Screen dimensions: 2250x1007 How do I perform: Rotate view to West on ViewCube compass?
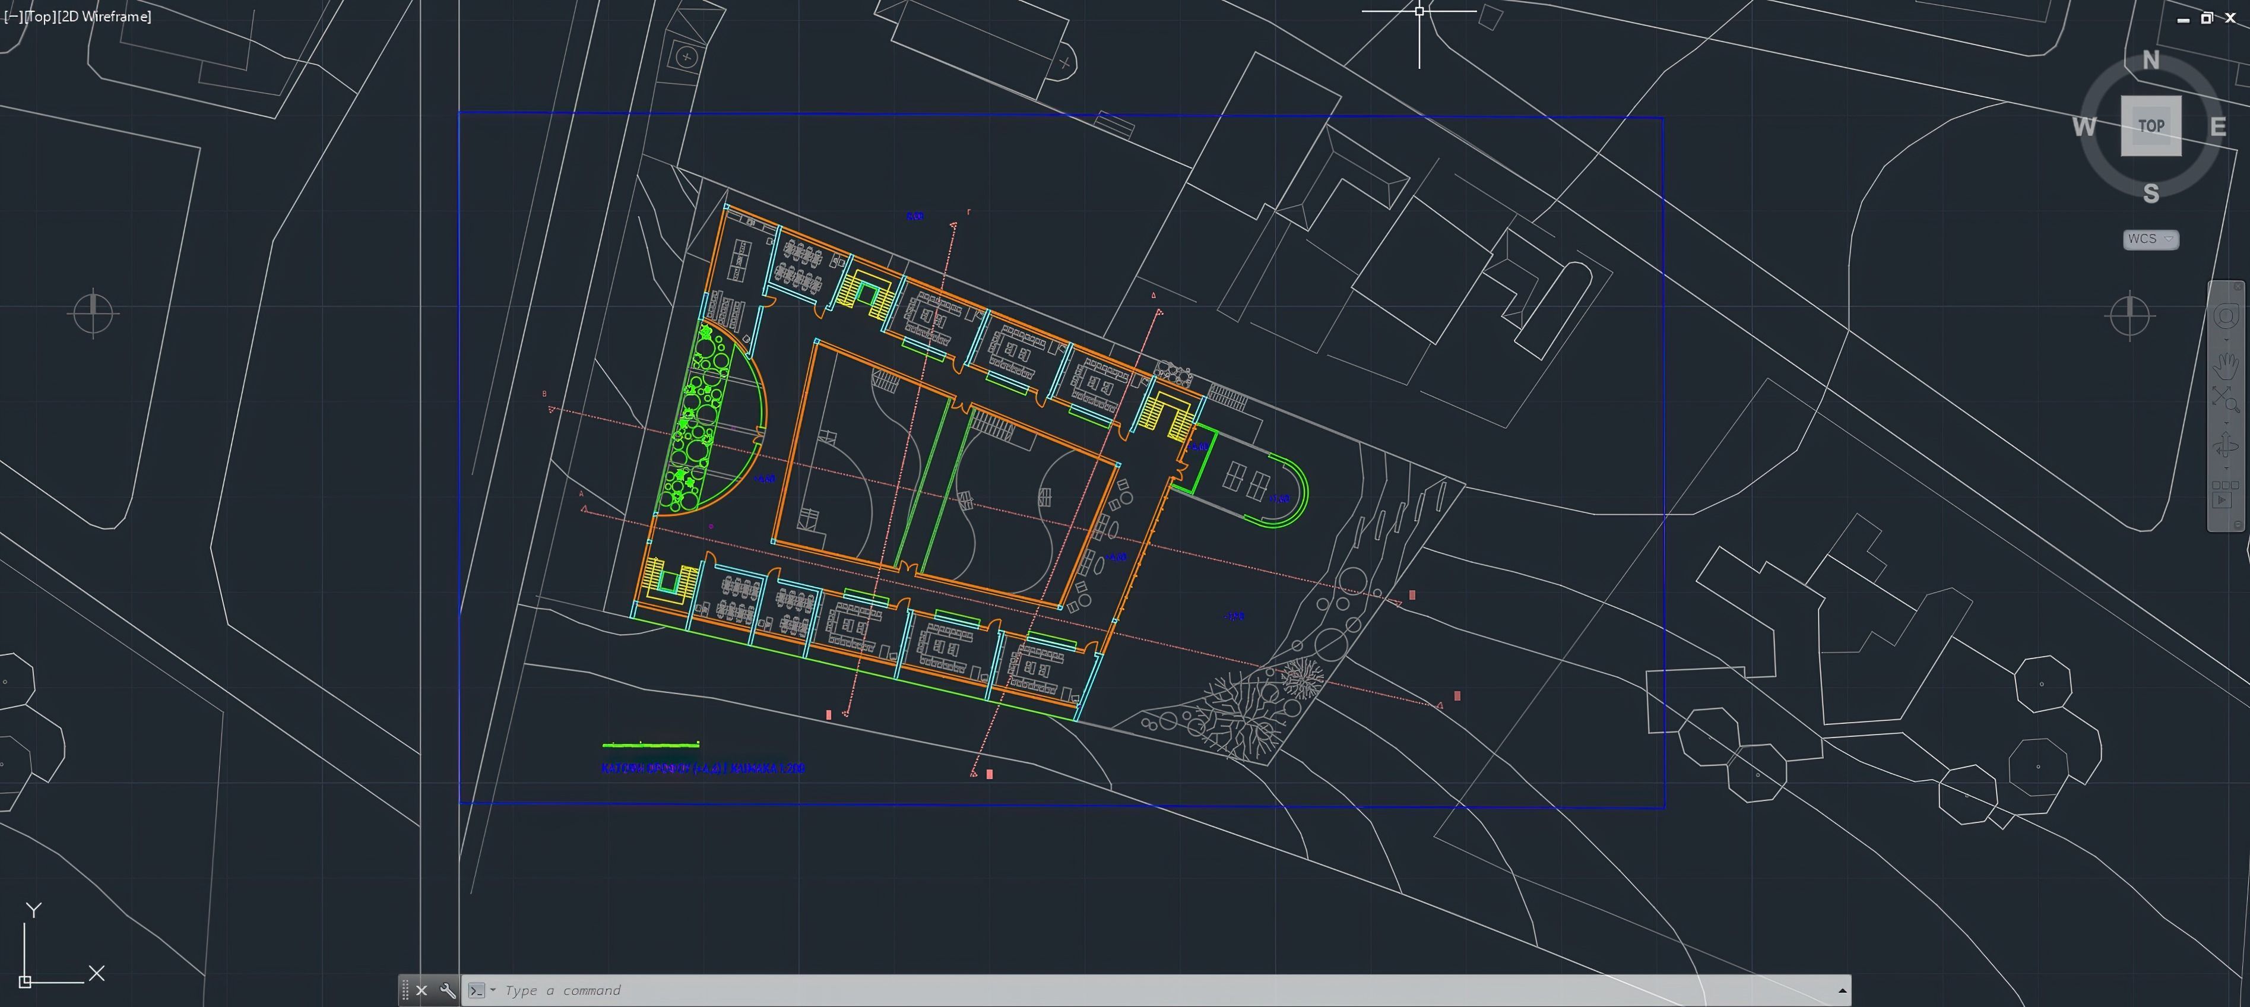coord(2084,126)
